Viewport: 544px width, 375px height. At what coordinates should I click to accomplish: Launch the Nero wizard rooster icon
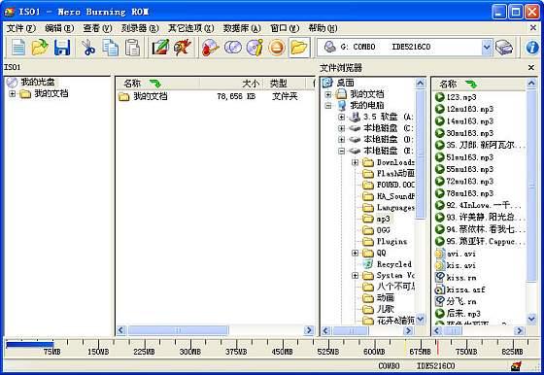click(x=183, y=48)
